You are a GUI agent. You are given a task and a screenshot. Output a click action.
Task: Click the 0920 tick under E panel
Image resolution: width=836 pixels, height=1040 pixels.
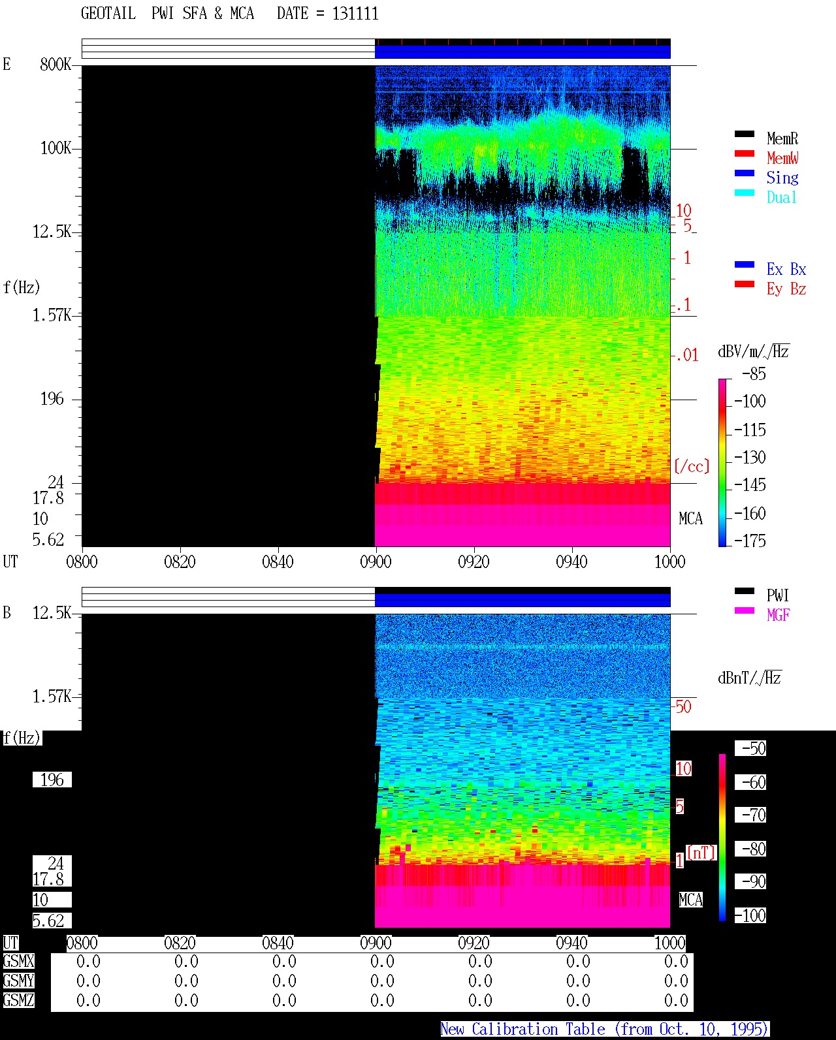(474, 561)
